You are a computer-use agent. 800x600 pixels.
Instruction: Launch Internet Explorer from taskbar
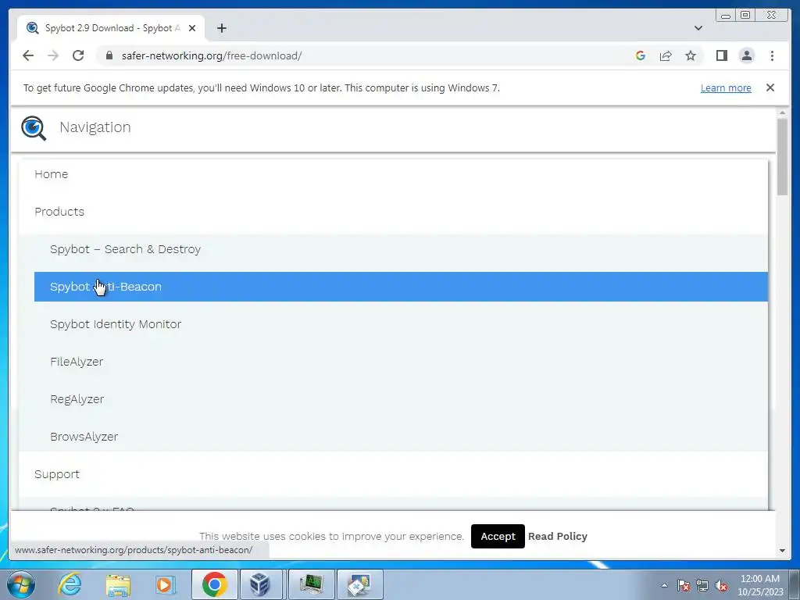click(x=70, y=584)
